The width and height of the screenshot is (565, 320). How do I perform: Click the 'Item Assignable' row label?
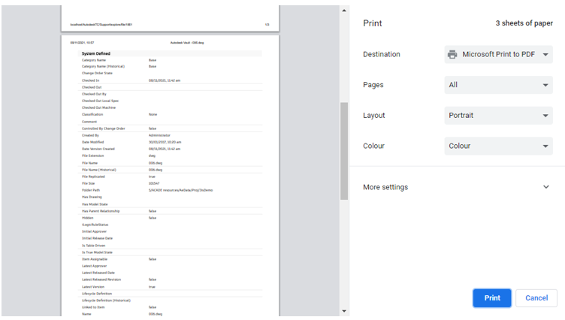pos(95,259)
